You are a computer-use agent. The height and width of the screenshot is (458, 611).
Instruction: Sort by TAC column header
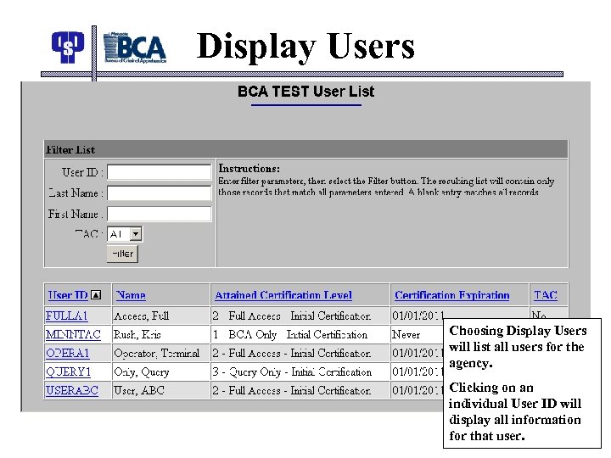click(545, 295)
